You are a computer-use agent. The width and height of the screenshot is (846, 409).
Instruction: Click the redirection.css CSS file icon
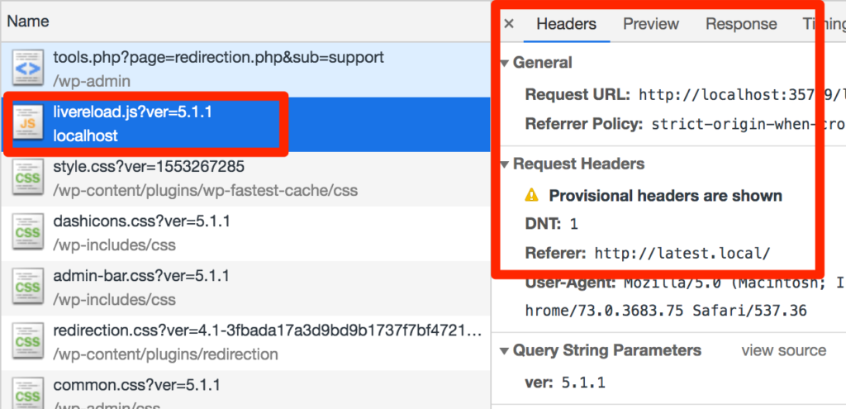coord(27,342)
